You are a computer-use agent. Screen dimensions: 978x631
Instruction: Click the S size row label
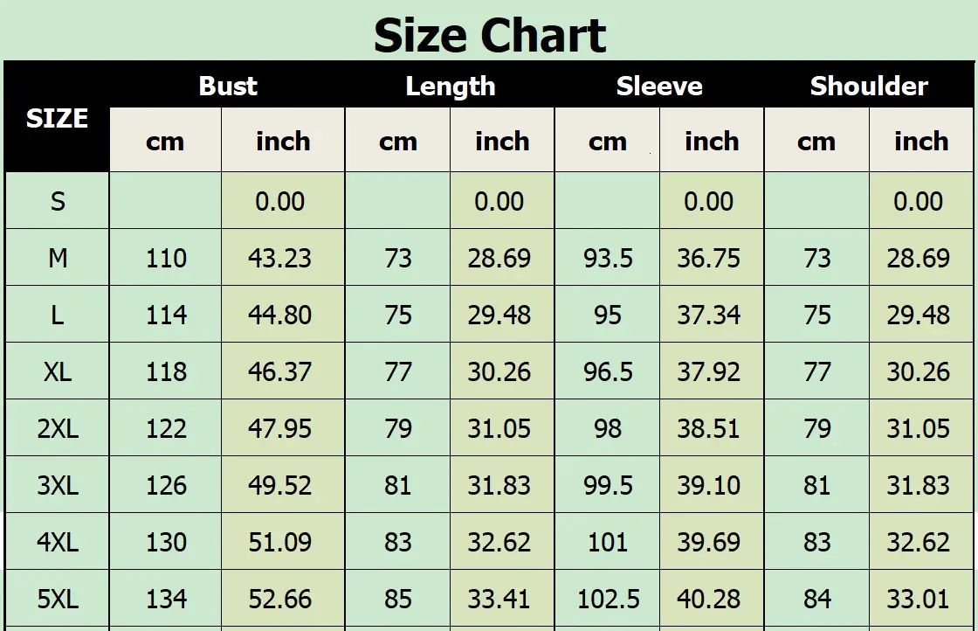(x=58, y=201)
